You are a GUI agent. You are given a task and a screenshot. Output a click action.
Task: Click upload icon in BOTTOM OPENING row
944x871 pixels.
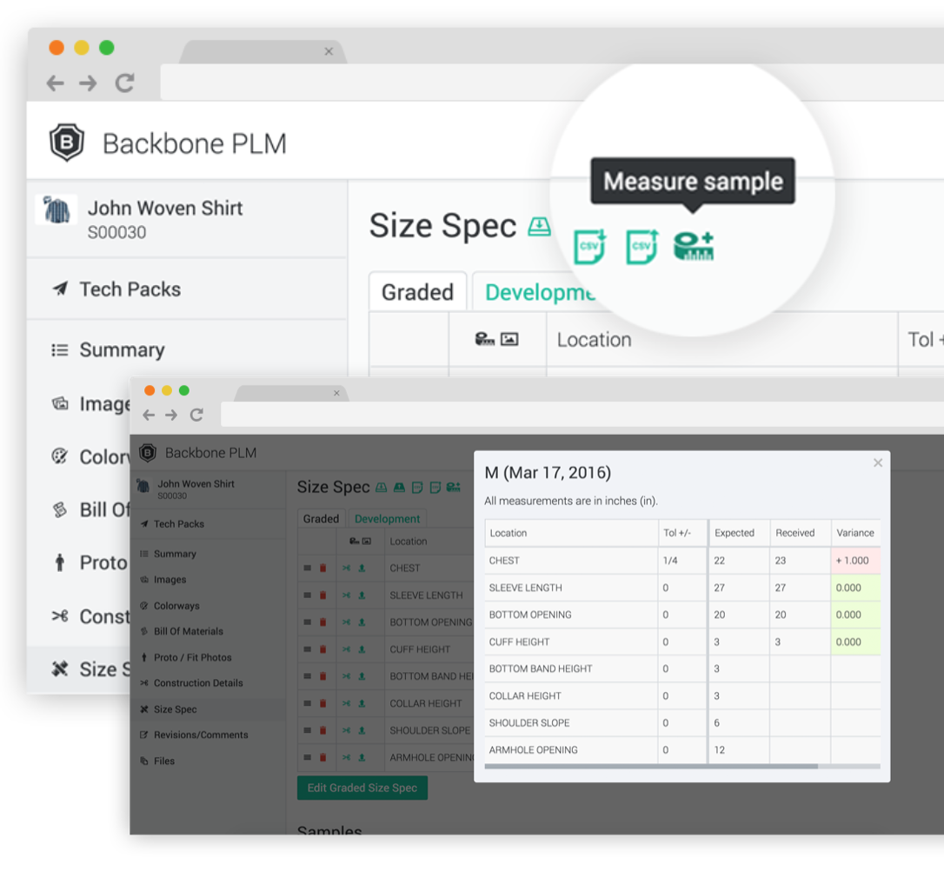362,622
